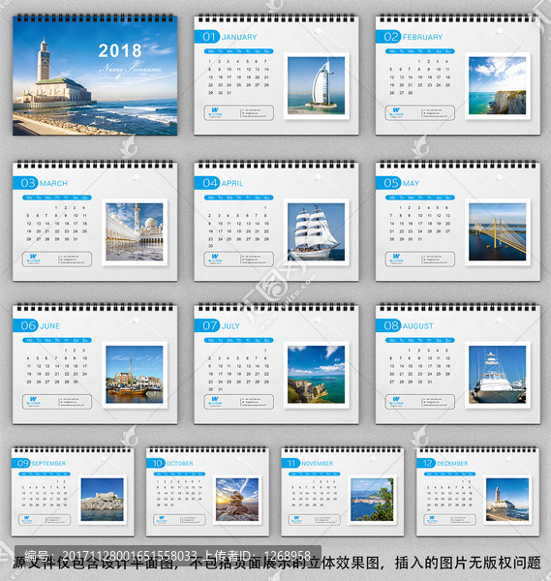Click the W logo on the April page
This screenshot has width=551, height=581.
point(215,257)
